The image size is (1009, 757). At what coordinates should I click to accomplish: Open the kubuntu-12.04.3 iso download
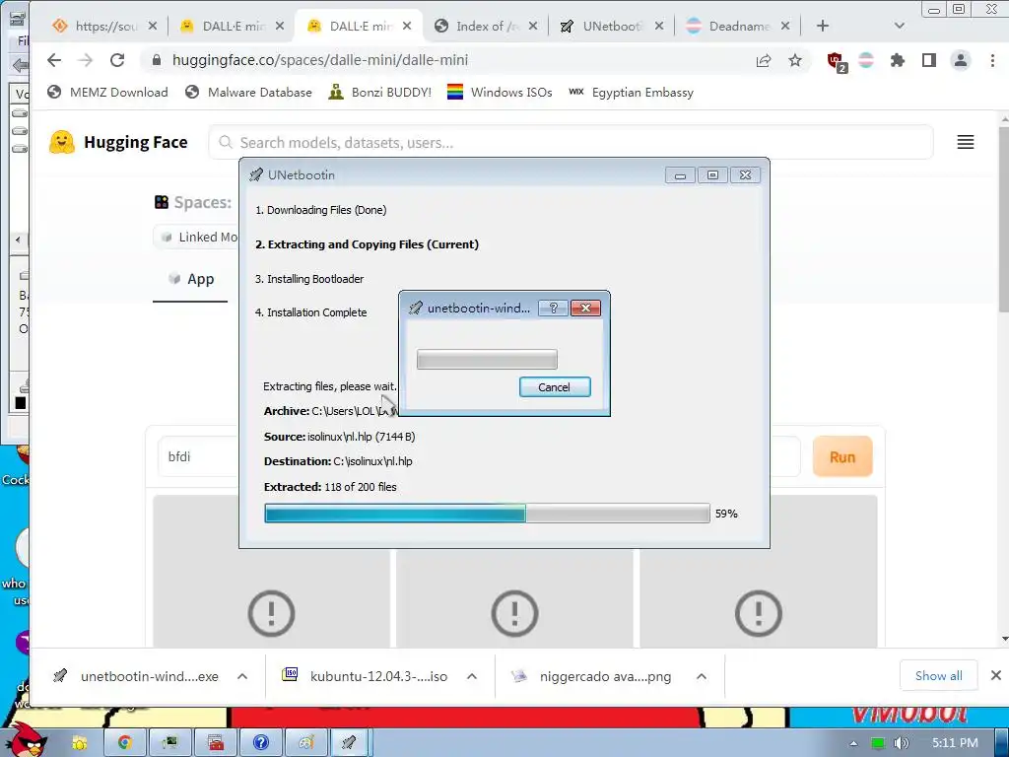pos(367,676)
